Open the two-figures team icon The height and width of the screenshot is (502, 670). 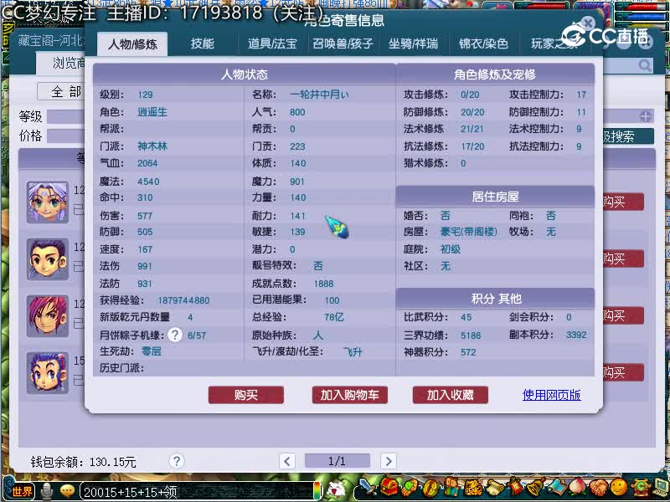point(451,487)
